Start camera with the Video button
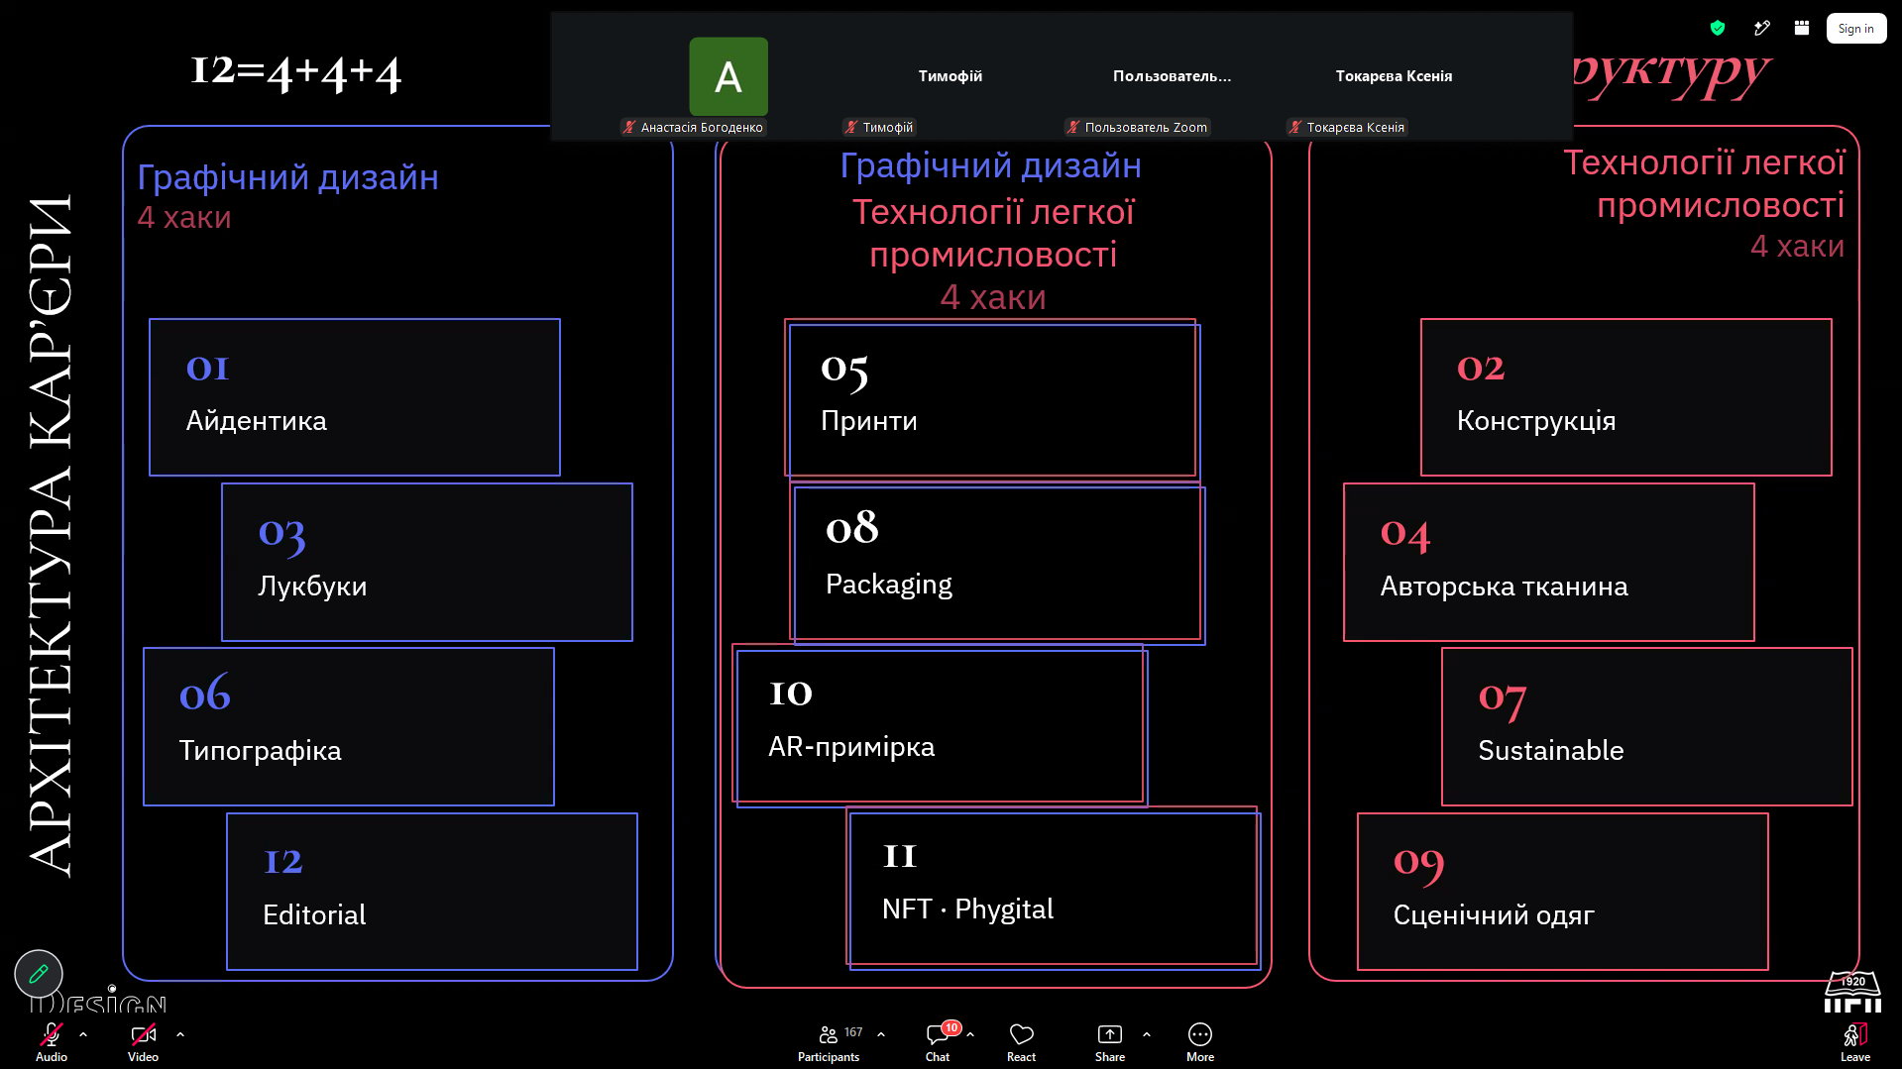Viewport: 1902px width, 1069px height. click(143, 1041)
